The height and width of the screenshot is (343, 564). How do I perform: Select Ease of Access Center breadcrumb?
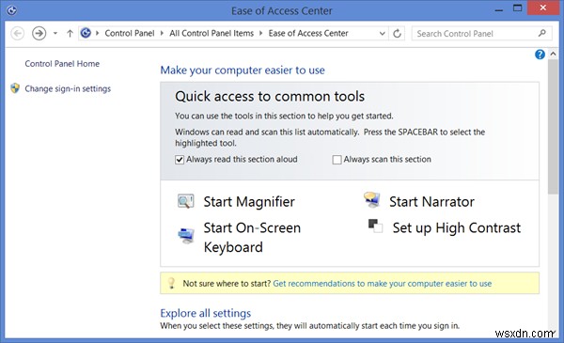pyautogui.click(x=308, y=33)
